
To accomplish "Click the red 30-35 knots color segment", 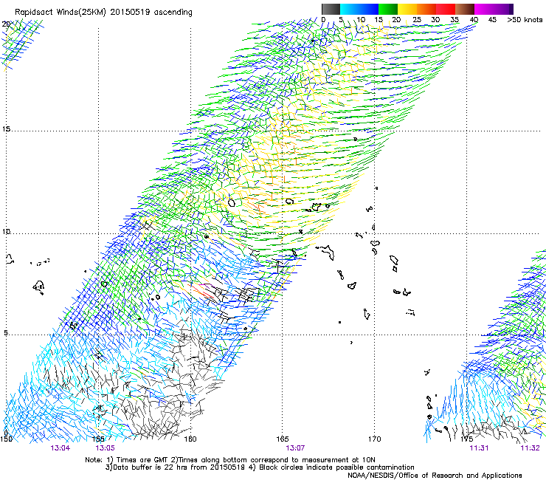I will click(x=446, y=9).
